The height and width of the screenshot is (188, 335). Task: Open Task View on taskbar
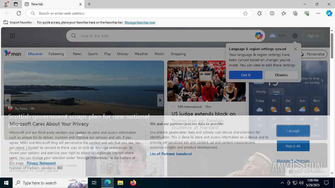click(x=94, y=183)
